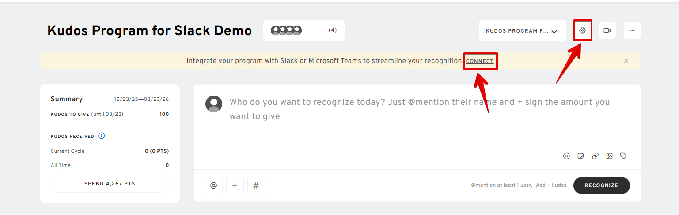The image size is (679, 215).
Task: Click SPEND 4,267 PTS button
Action: [x=110, y=184]
